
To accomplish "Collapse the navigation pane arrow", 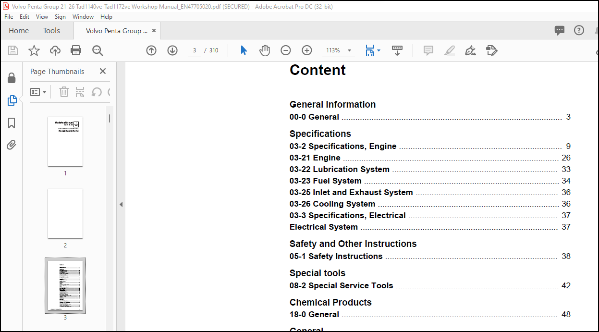I will tap(121, 204).
